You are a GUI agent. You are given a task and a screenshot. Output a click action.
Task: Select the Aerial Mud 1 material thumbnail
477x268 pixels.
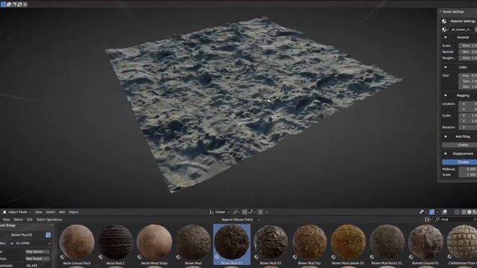coord(116,242)
